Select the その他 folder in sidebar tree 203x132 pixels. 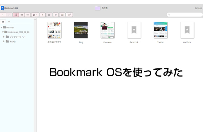pos(11,41)
